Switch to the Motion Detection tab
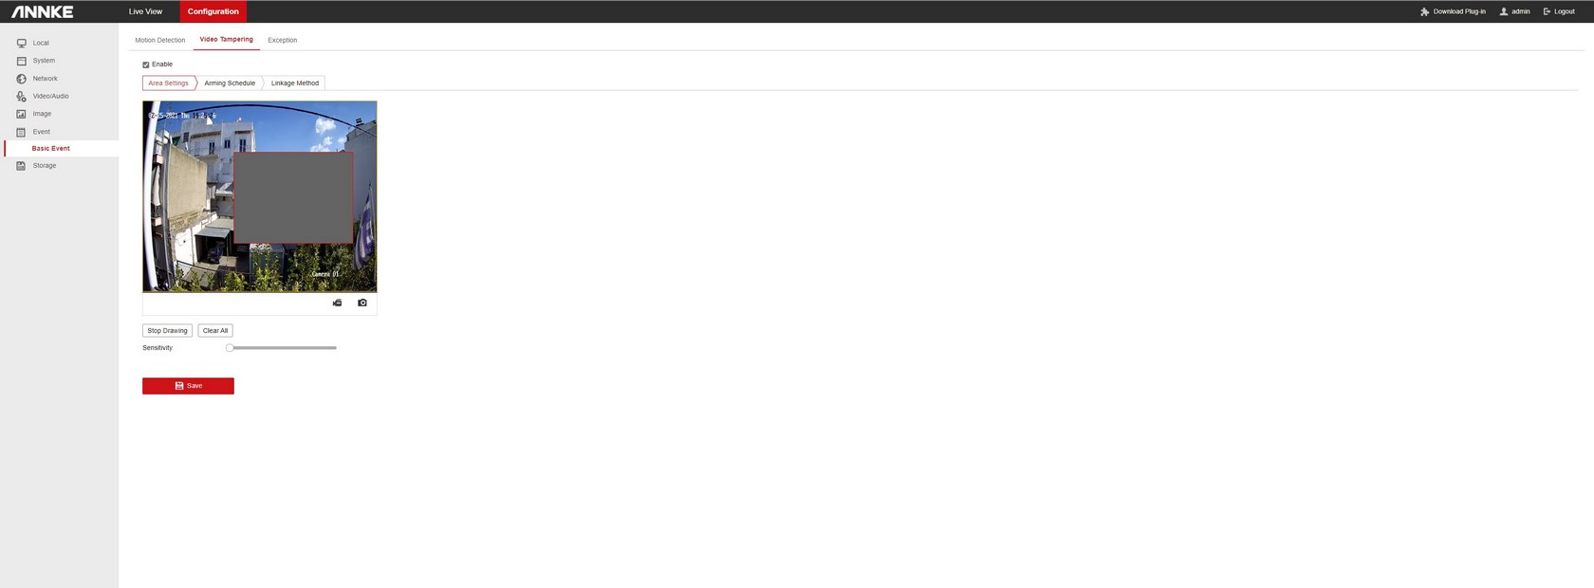 pyautogui.click(x=159, y=40)
